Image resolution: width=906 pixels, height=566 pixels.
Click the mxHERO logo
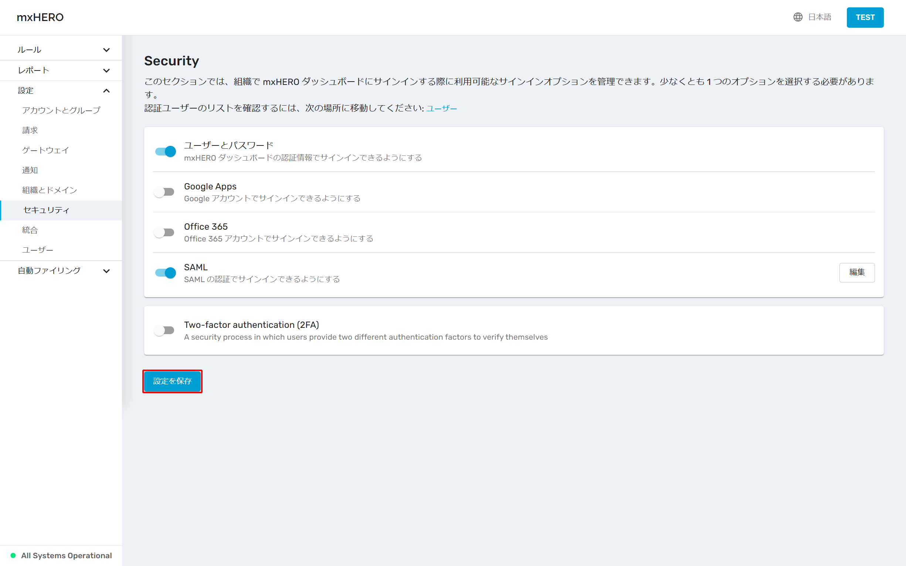[x=40, y=17]
